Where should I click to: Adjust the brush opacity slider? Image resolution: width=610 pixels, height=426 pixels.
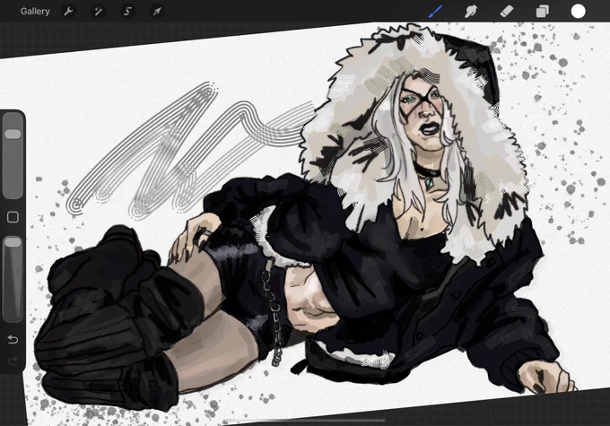[x=13, y=279]
